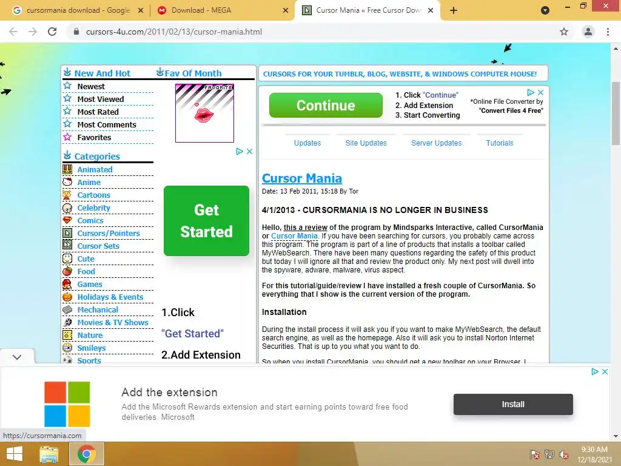Reload the current page
The height and width of the screenshot is (466, 621).
pyautogui.click(x=52, y=32)
